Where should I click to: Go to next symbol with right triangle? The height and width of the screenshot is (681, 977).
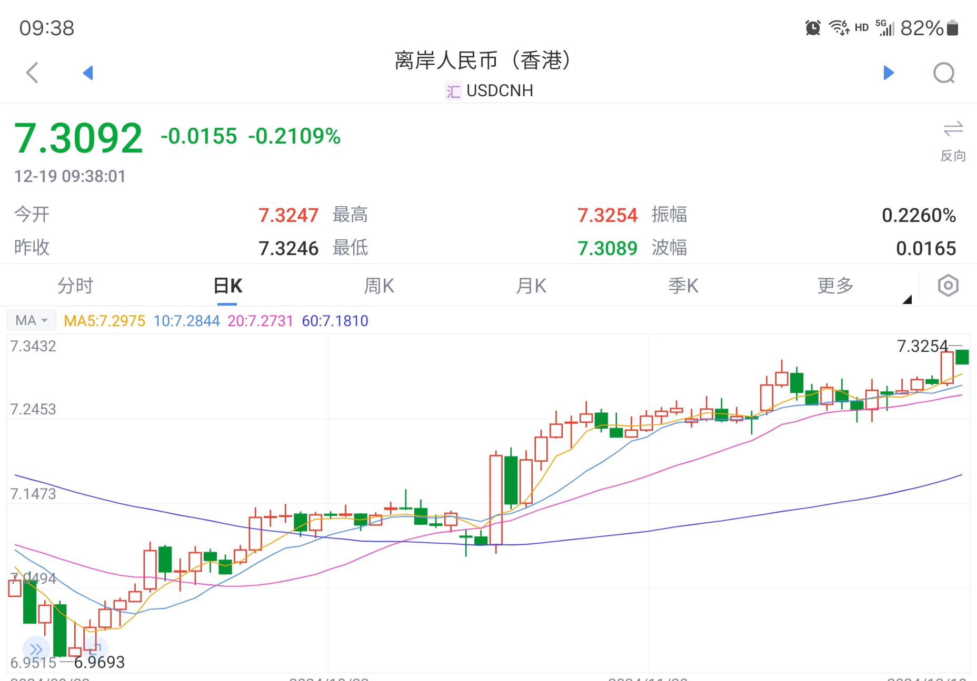(x=889, y=73)
